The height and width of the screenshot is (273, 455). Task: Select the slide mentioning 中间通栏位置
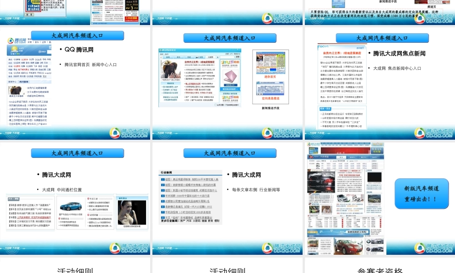point(75,198)
